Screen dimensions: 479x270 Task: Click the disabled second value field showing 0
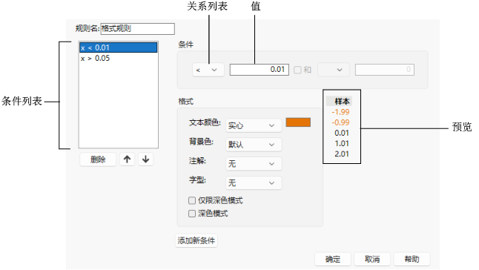[x=385, y=70]
